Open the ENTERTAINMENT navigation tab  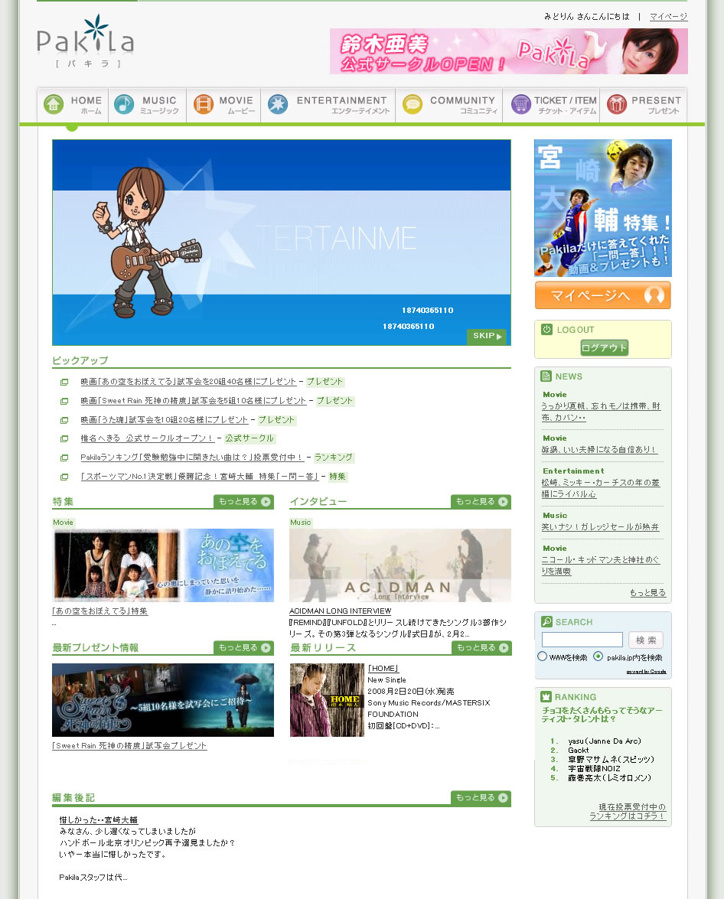click(x=328, y=105)
